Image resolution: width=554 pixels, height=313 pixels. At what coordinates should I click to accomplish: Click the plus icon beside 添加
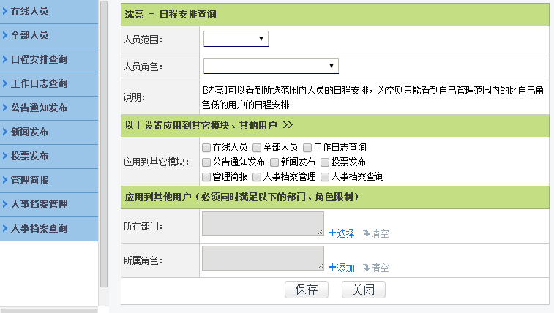click(x=332, y=268)
